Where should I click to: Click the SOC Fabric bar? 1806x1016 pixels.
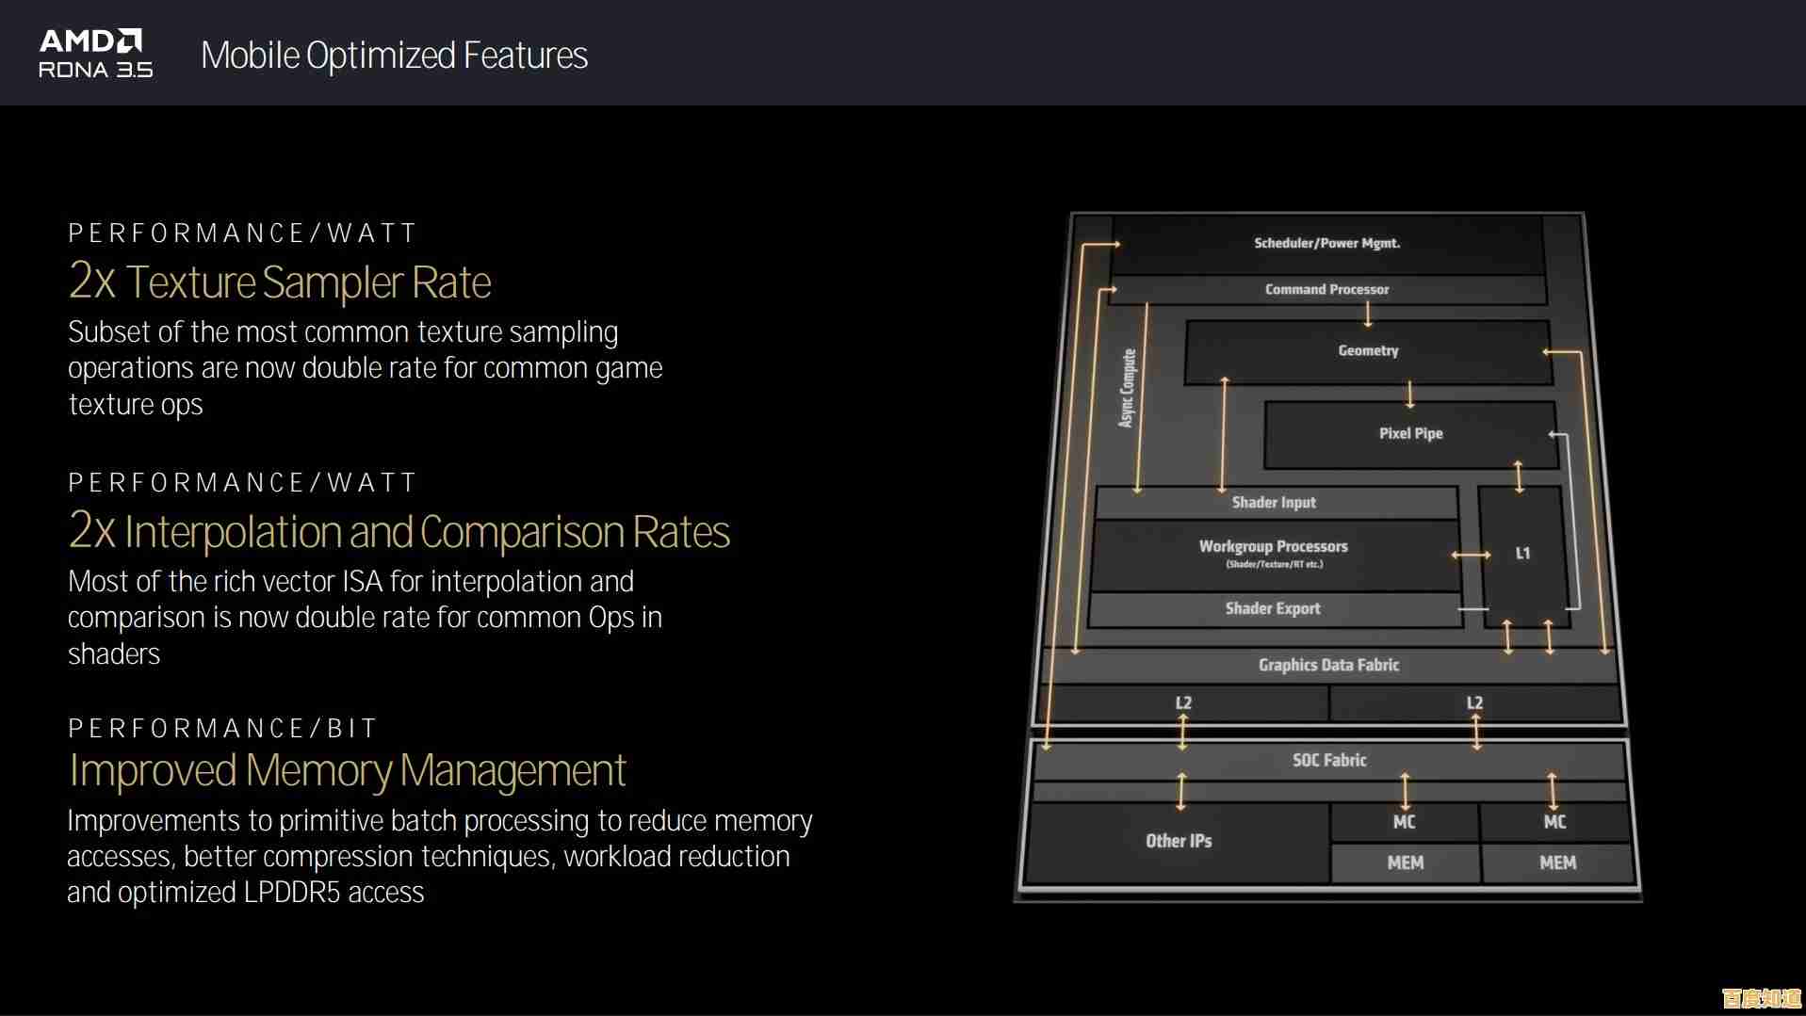1328,760
